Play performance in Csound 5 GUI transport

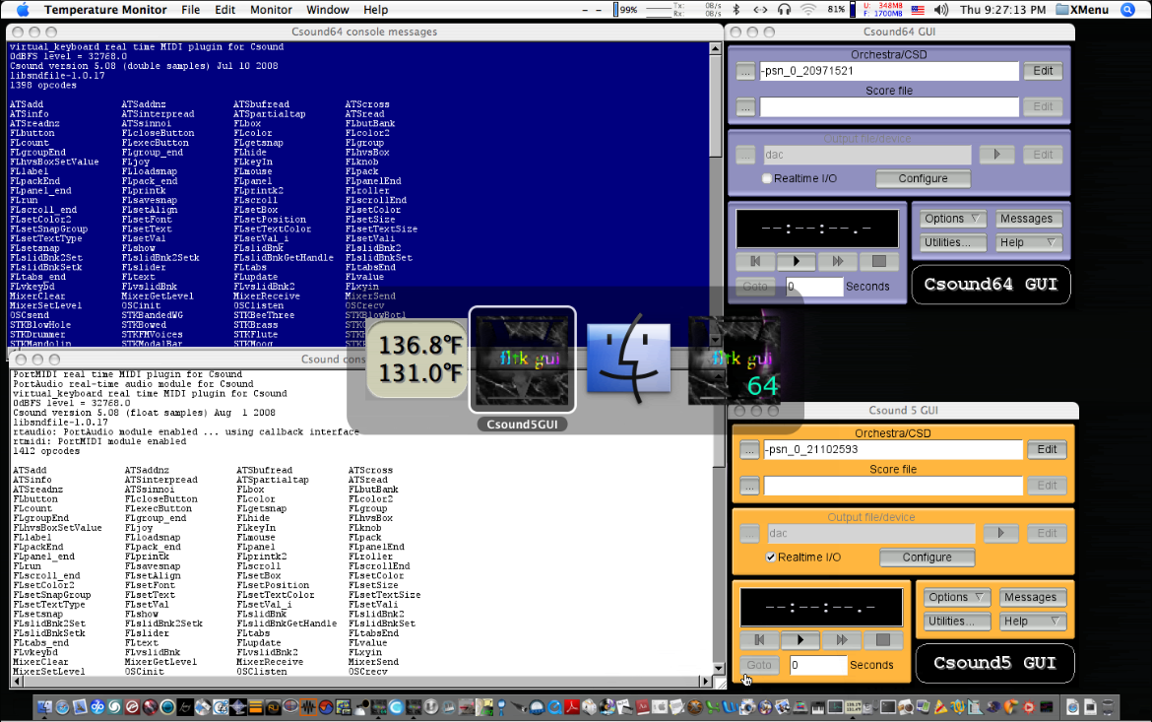coord(800,639)
